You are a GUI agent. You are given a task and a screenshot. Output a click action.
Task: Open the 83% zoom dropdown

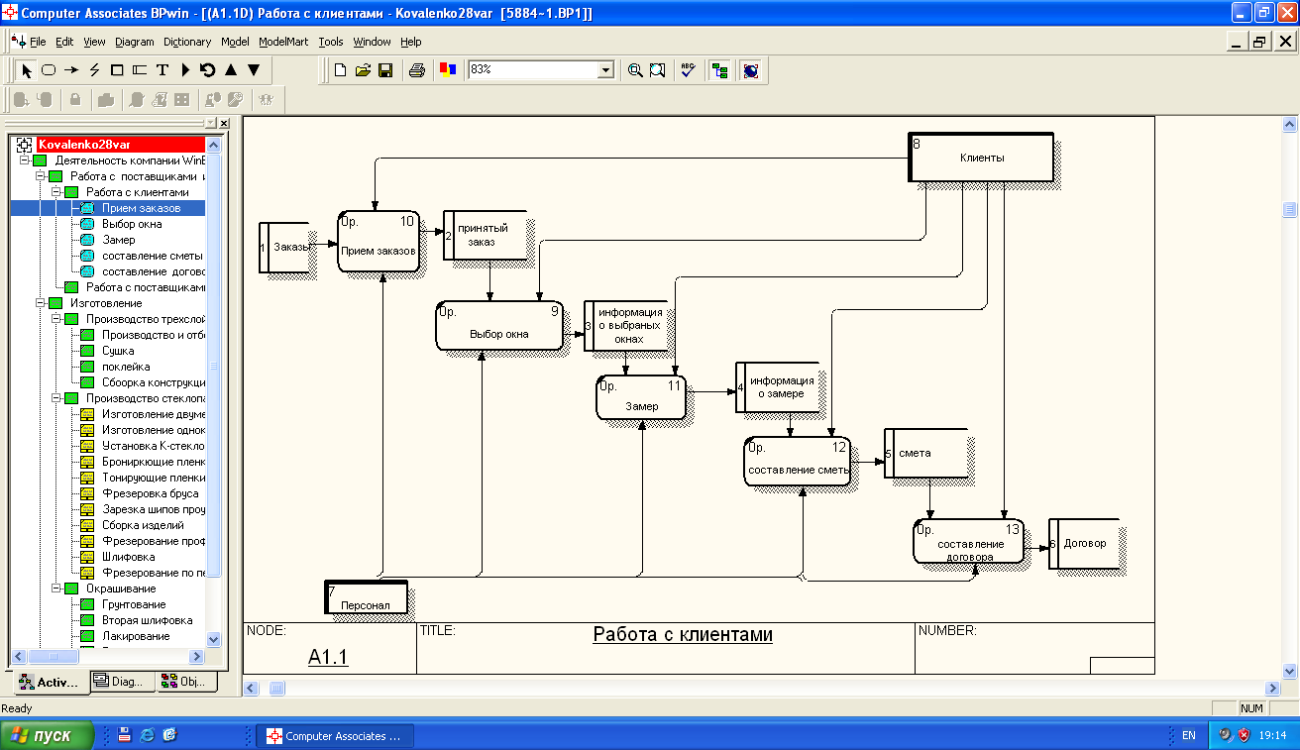tap(605, 70)
